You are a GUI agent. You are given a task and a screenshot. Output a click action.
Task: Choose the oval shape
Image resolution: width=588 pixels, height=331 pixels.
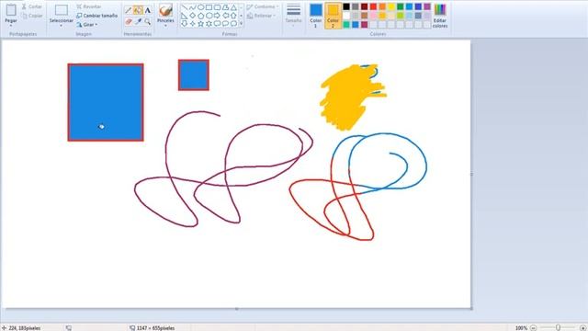coord(200,7)
